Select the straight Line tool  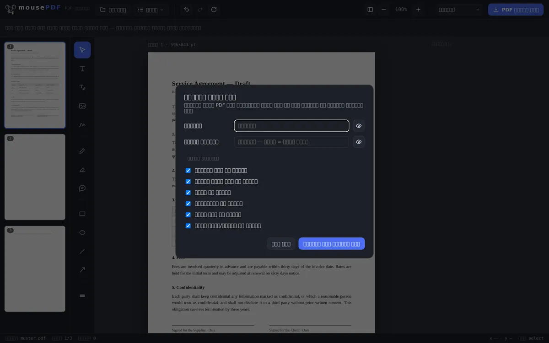tap(82, 251)
